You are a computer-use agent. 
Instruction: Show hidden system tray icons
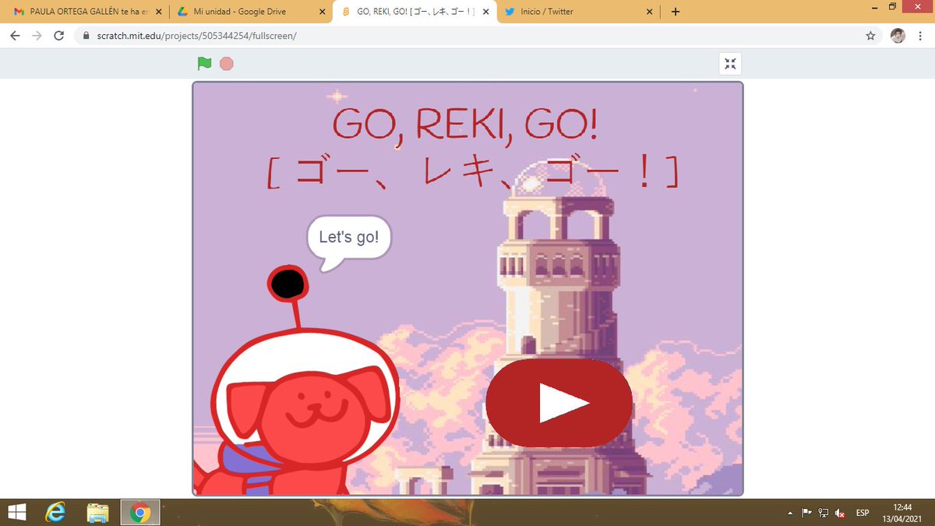click(791, 513)
